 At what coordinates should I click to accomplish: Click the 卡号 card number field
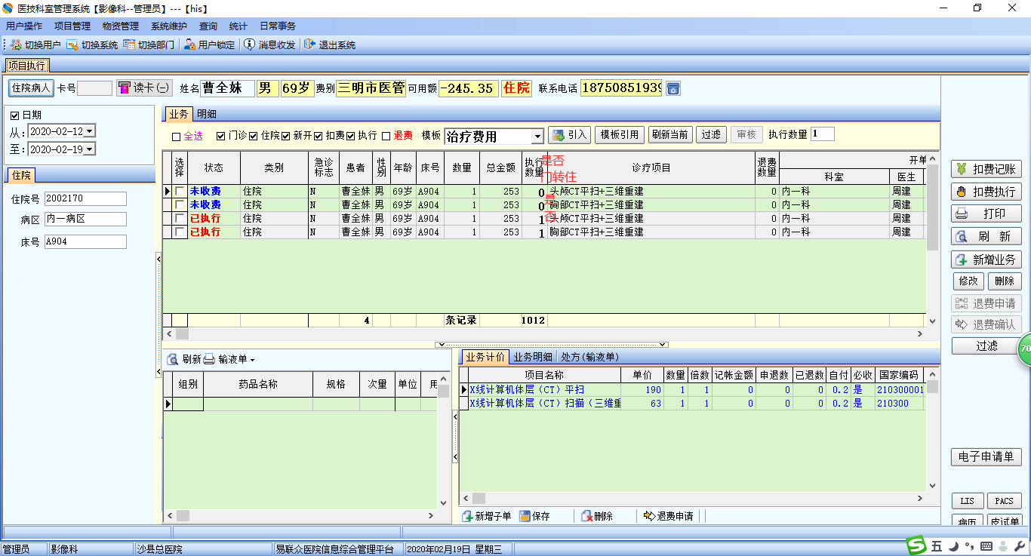coord(95,88)
